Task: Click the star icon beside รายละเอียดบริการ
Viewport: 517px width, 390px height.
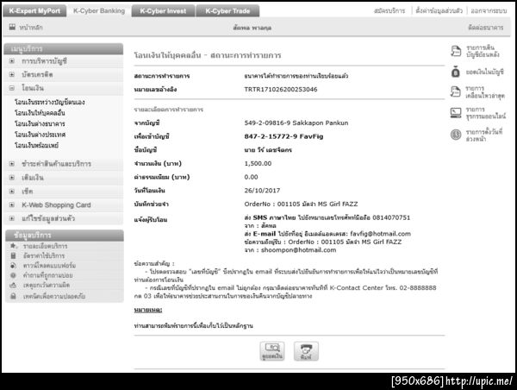Action: tap(13, 246)
